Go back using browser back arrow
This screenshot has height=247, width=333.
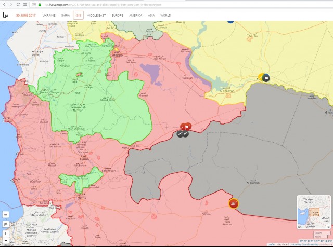(x=4, y=4)
